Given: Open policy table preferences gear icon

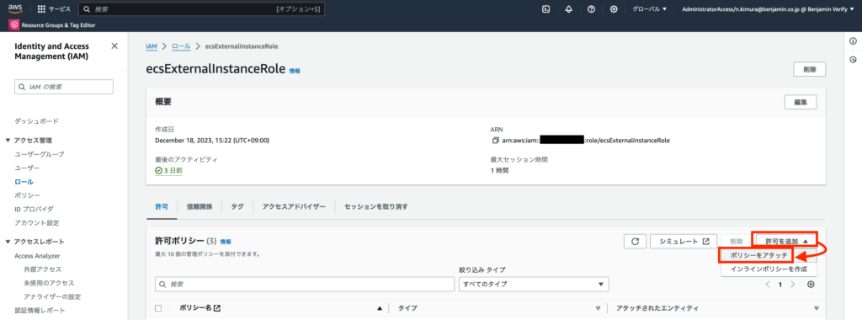Looking at the screenshot, I should 811,285.
